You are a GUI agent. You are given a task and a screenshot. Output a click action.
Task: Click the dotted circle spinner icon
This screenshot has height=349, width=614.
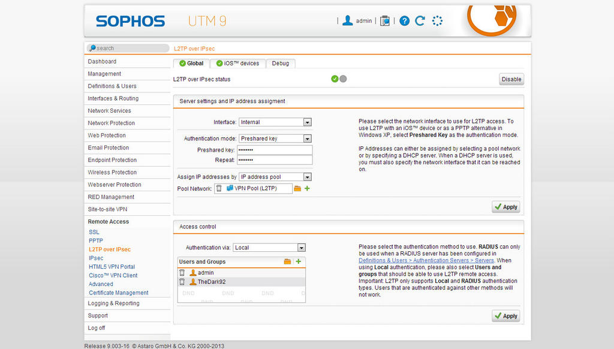[437, 21]
